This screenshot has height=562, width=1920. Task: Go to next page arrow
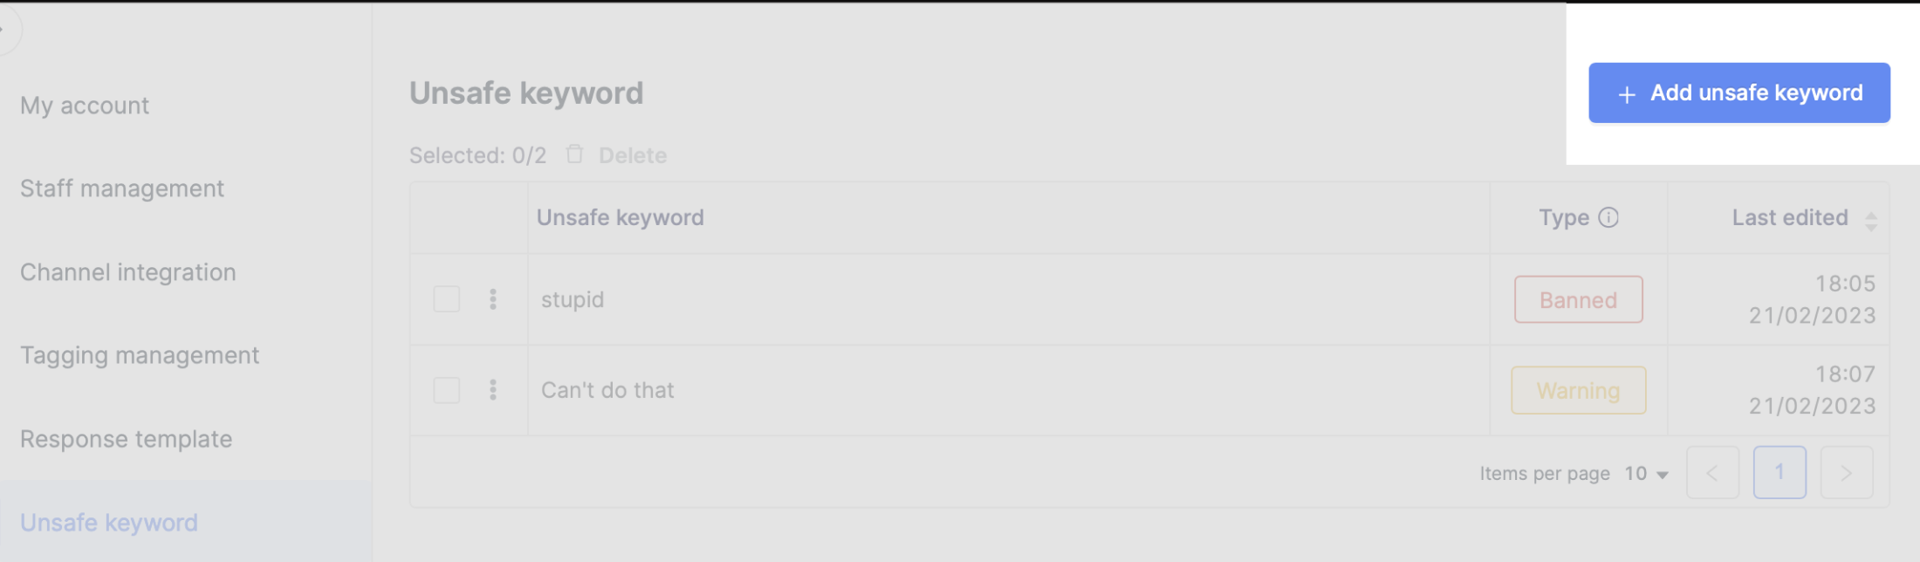click(x=1846, y=473)
